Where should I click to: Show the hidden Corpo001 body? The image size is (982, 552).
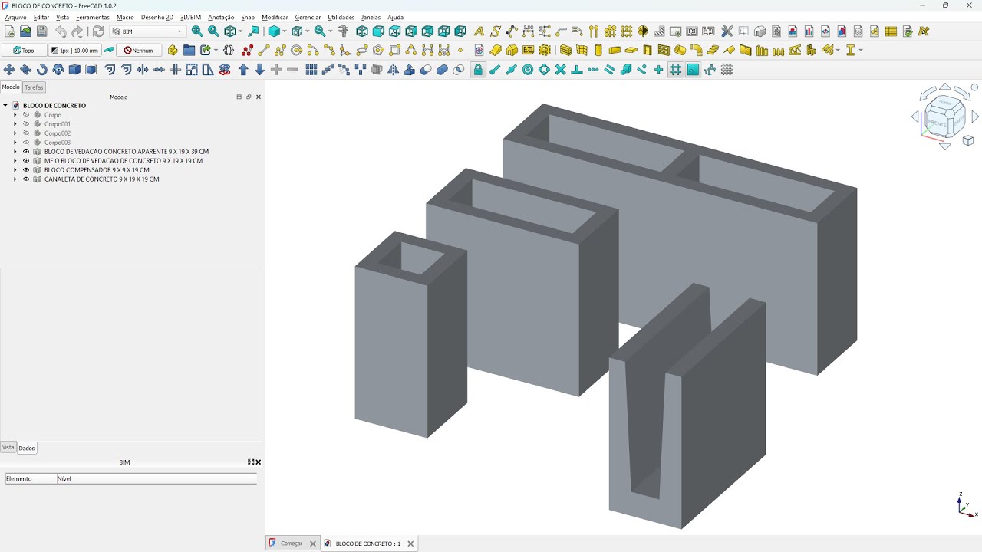pos(26,124)
